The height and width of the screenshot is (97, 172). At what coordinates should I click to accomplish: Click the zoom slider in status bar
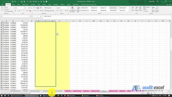tap(163, 93)
